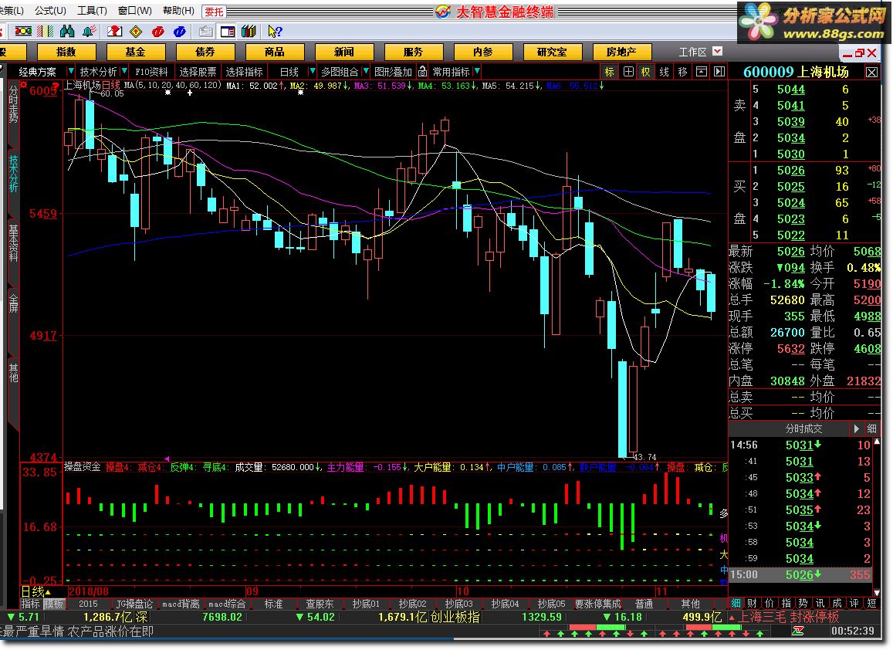Screen dimensions: 893x650
Task: Click the lock icon beside 图形叠加
Action: tap(422, 71)
